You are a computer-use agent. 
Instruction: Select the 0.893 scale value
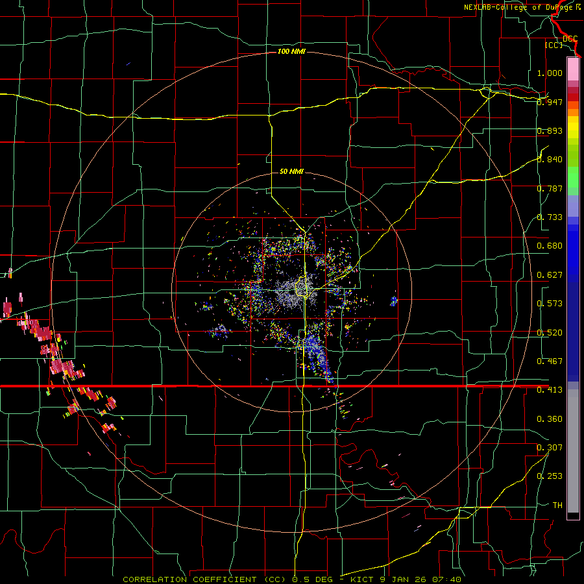(x=550, y=130)
